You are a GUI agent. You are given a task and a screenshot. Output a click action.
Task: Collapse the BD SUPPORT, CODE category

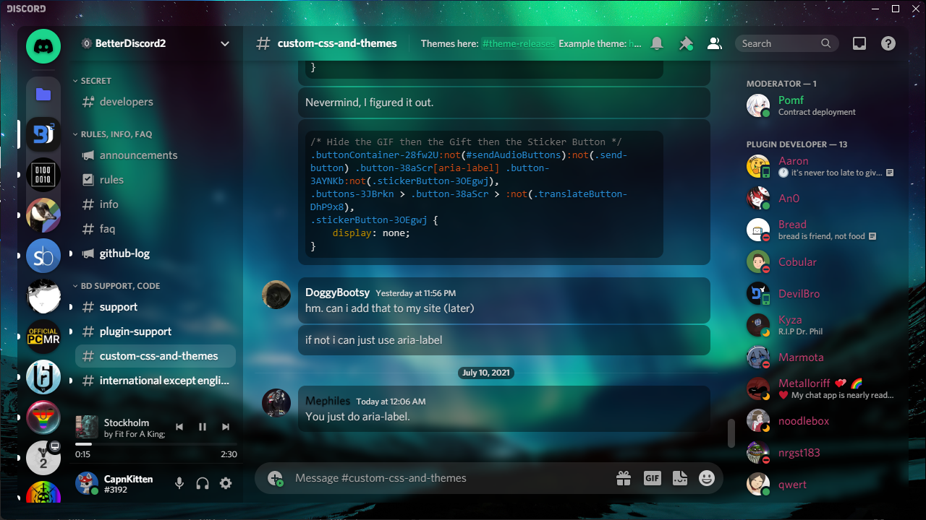point(120,286)
